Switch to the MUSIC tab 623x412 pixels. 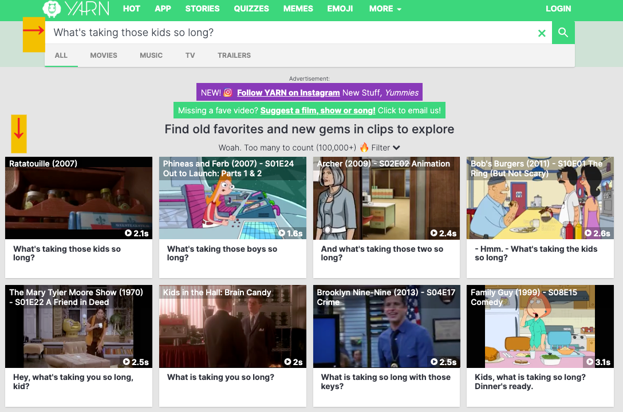151,56
